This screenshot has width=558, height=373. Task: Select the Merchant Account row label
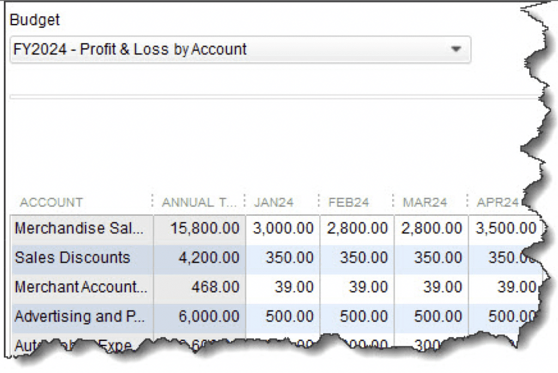[x=81, y=287]
